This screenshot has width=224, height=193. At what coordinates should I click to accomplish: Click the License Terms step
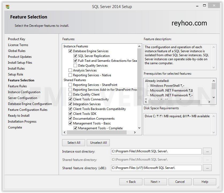18,45
